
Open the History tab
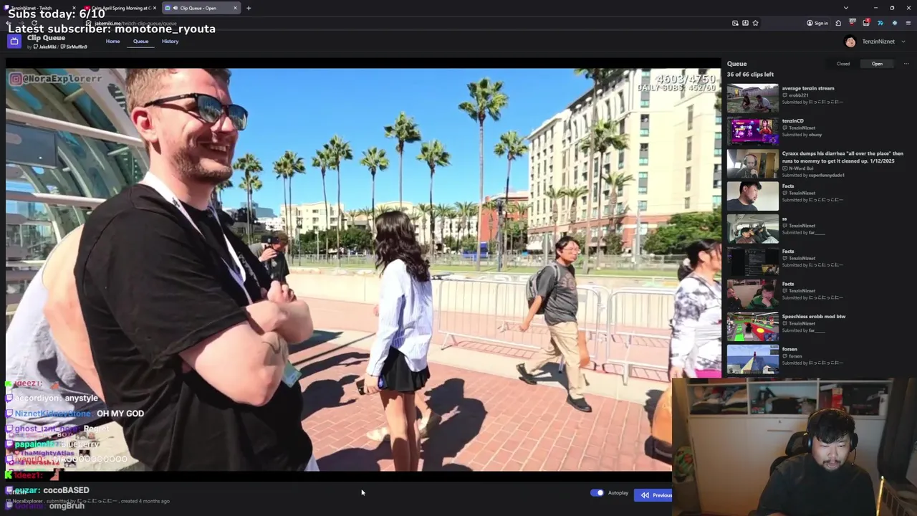point(170,41)
